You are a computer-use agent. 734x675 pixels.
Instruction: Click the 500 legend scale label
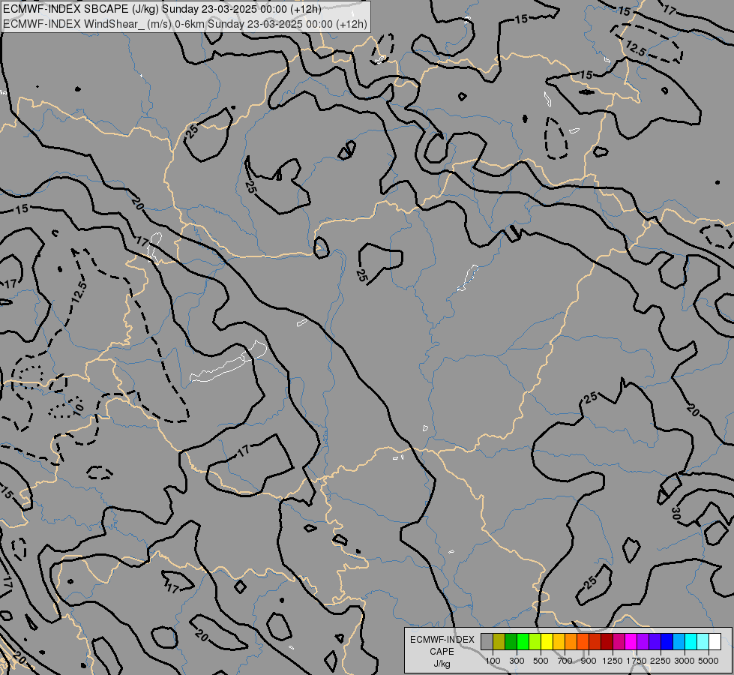(x=541, y=661)
